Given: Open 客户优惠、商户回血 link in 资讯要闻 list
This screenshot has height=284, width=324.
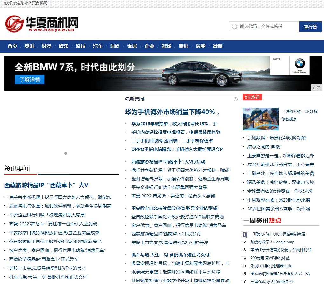Looking at the screenshot, I should coord(57,251).
